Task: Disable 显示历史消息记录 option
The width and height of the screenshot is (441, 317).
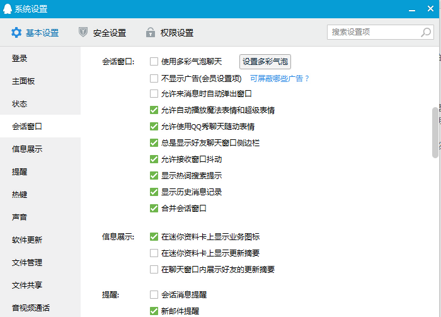Action: tap(154, 192)
